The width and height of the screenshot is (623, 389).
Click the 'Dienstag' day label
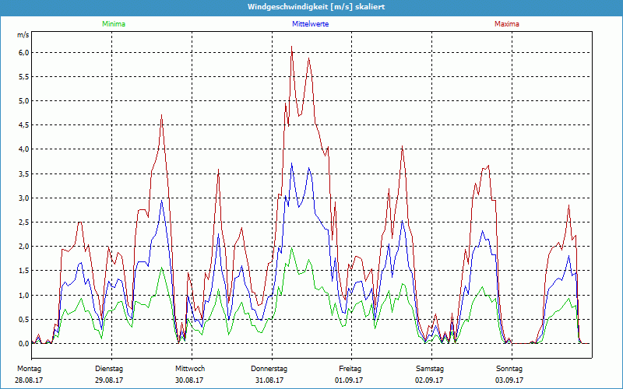point(109,369)
